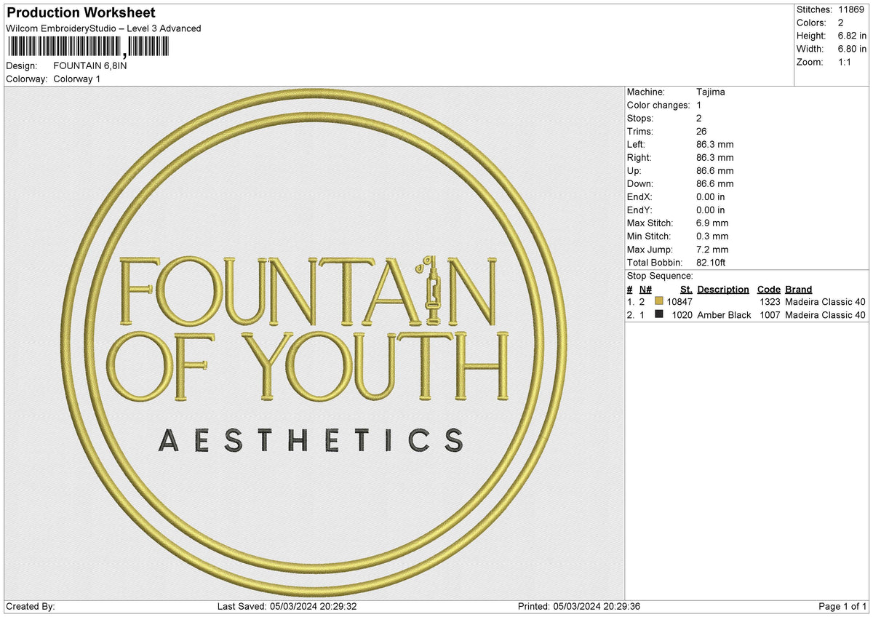
Task: Click the Machine value 'Tajima'
Action: point(711,92)
